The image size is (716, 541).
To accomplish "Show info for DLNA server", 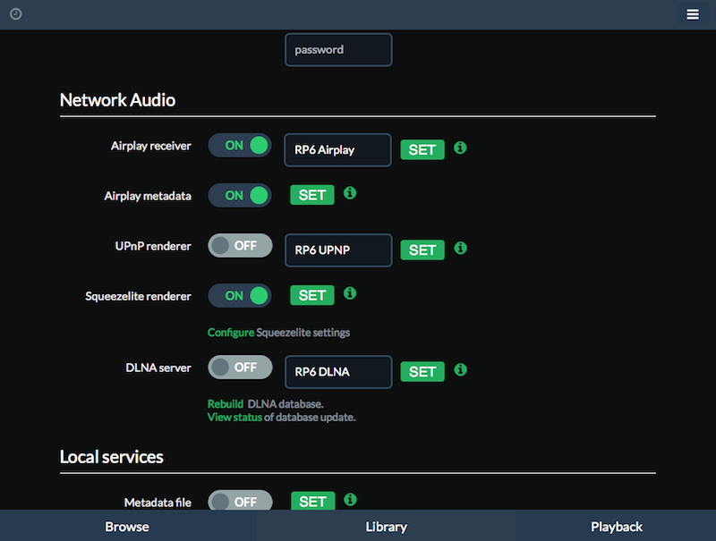I will tap(460, 369).
